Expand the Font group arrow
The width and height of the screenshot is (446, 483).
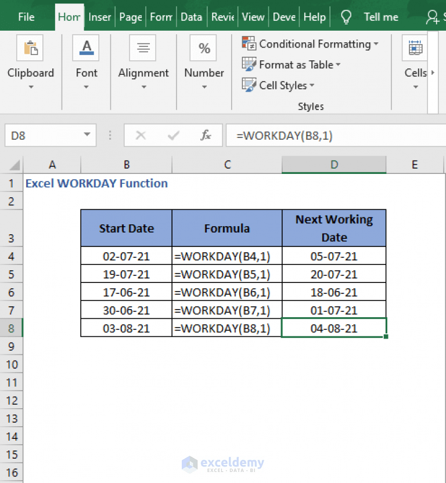click(x=86, y=87)
